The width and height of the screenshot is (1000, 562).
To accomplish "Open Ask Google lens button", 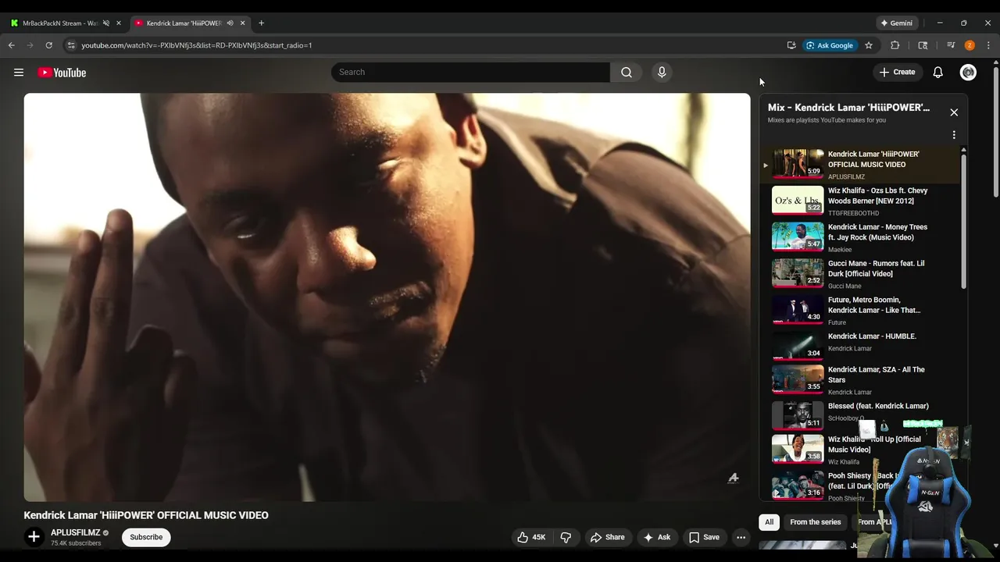I will (x=832, y=45).
